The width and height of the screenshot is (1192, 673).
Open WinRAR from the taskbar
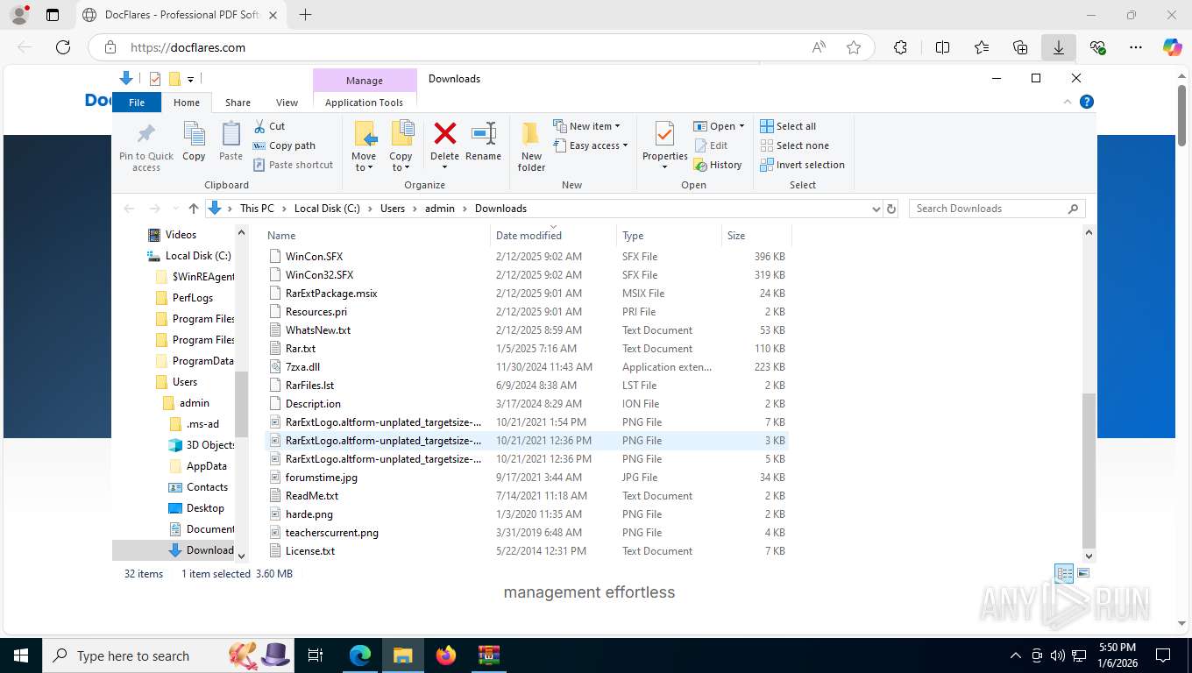click(488, 655)
